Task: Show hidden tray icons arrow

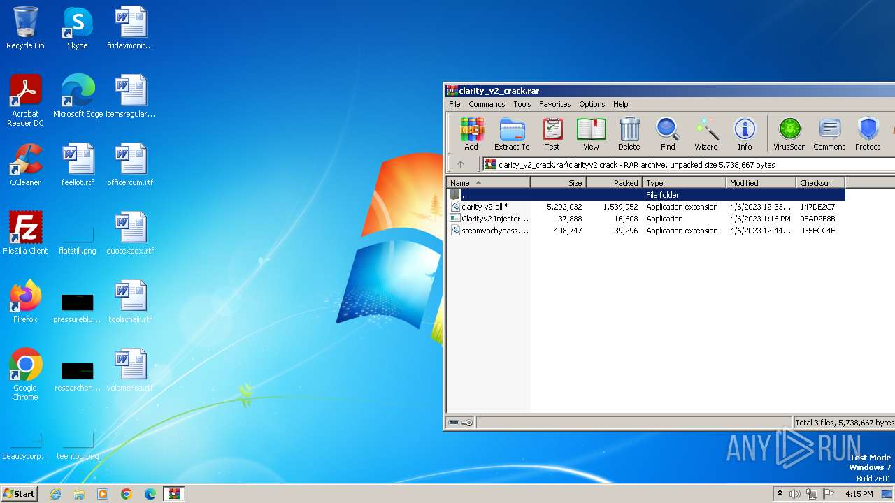Action: (780, 494)
